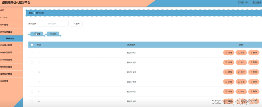
Task: Click the cell text 景点分类5
Action: (x=131, y=91)
